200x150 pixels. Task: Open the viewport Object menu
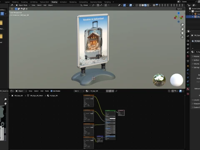coord(50,5)
